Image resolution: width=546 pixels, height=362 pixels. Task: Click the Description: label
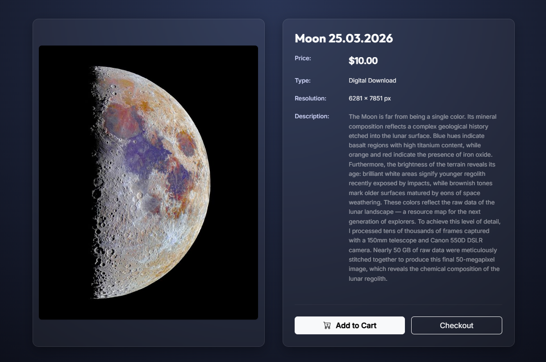[x=312, y=117]
